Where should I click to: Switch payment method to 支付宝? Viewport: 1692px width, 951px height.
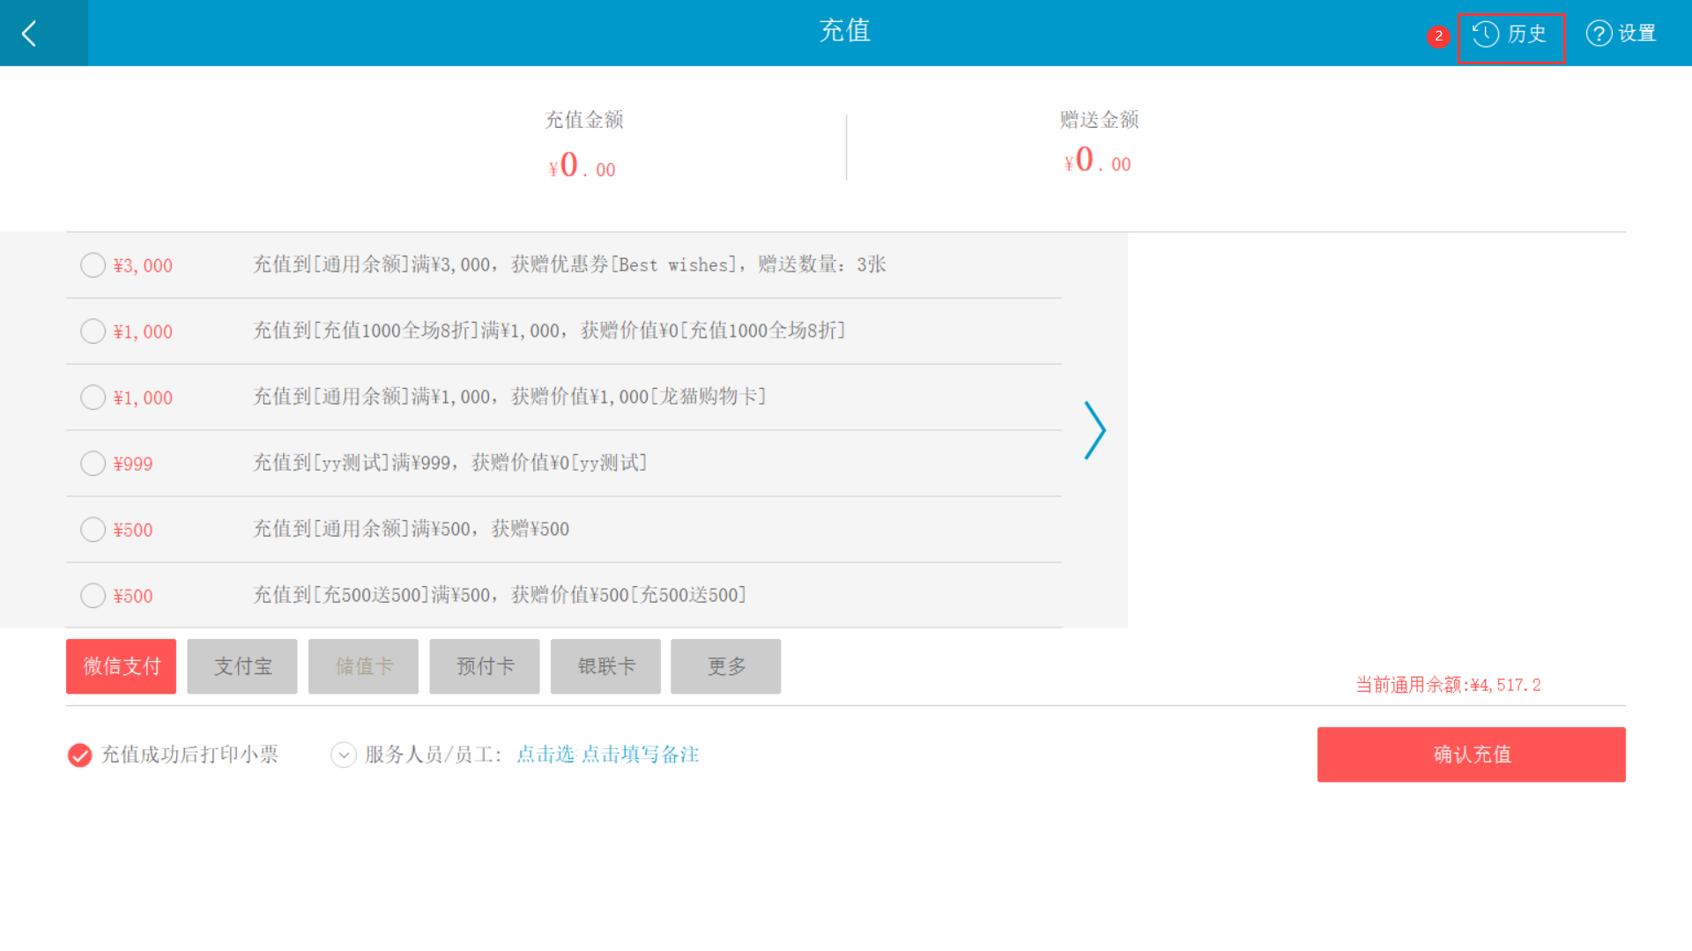pos(242,666)
